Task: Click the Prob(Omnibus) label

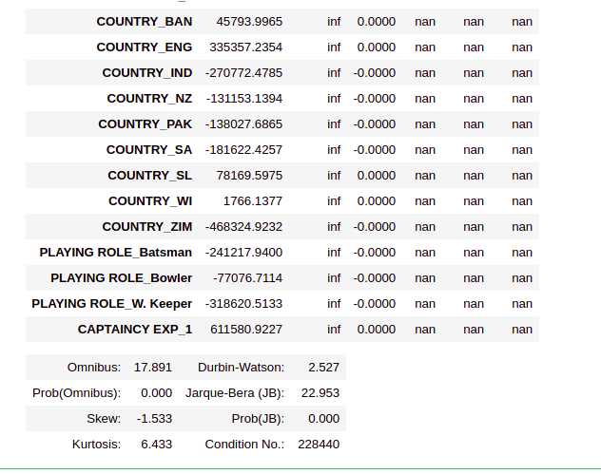Action: (x=77, y=393)
